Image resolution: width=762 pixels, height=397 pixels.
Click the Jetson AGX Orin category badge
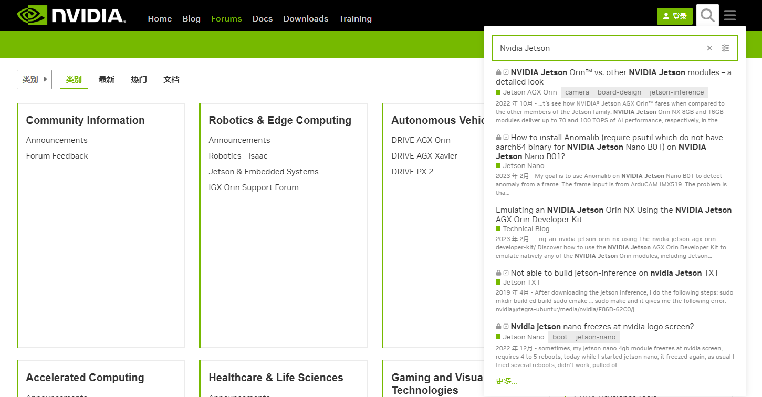526,92
